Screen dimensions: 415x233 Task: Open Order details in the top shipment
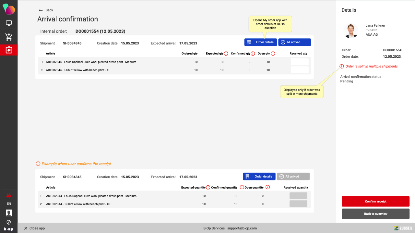coord(261,42)
